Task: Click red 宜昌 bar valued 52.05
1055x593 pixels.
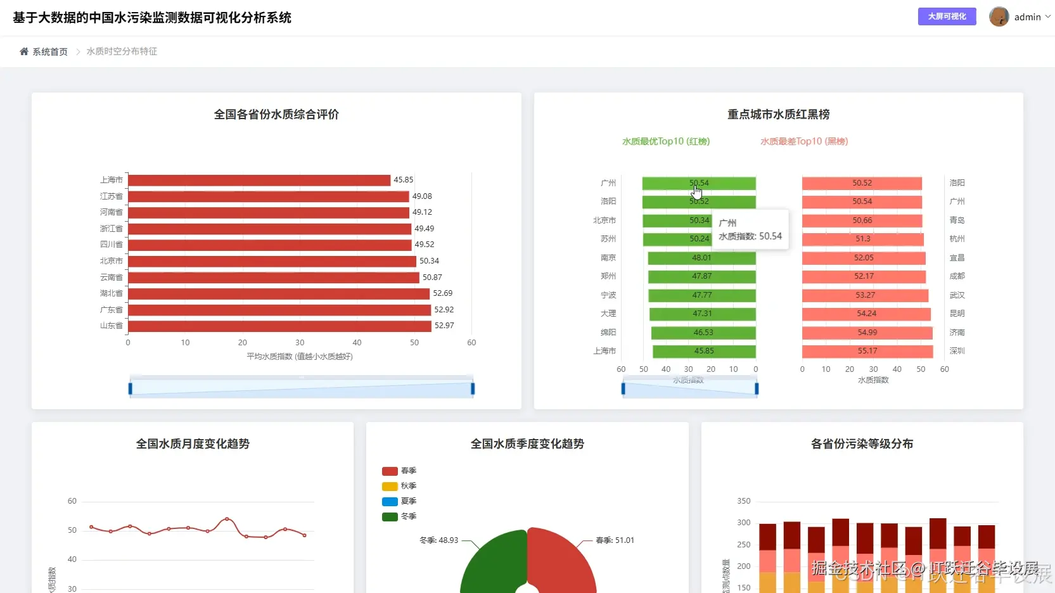Action: click(864, 258)
